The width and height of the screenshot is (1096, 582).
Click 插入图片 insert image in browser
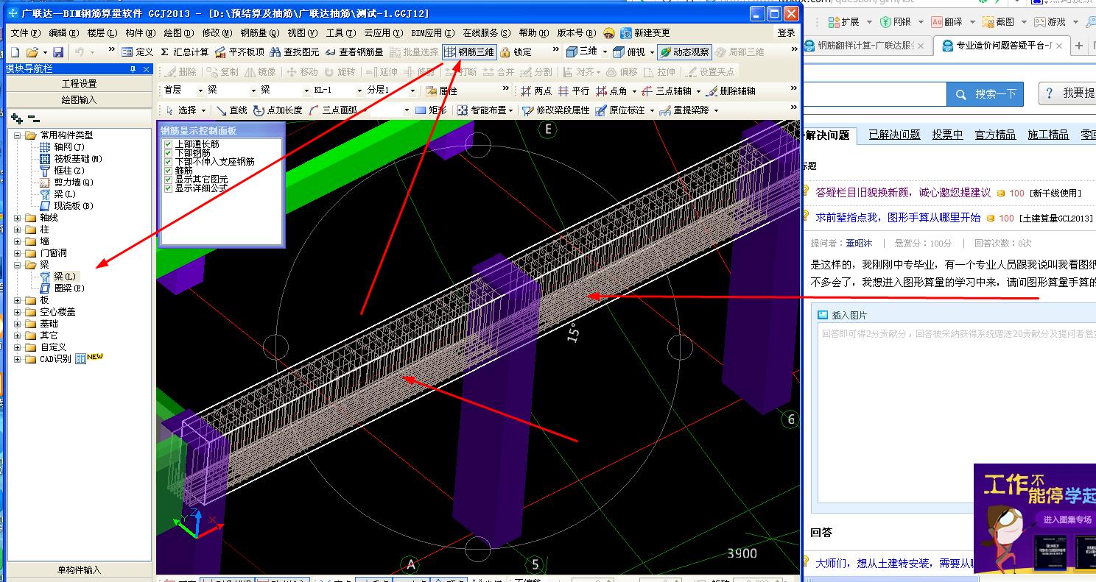coord(843,315)
